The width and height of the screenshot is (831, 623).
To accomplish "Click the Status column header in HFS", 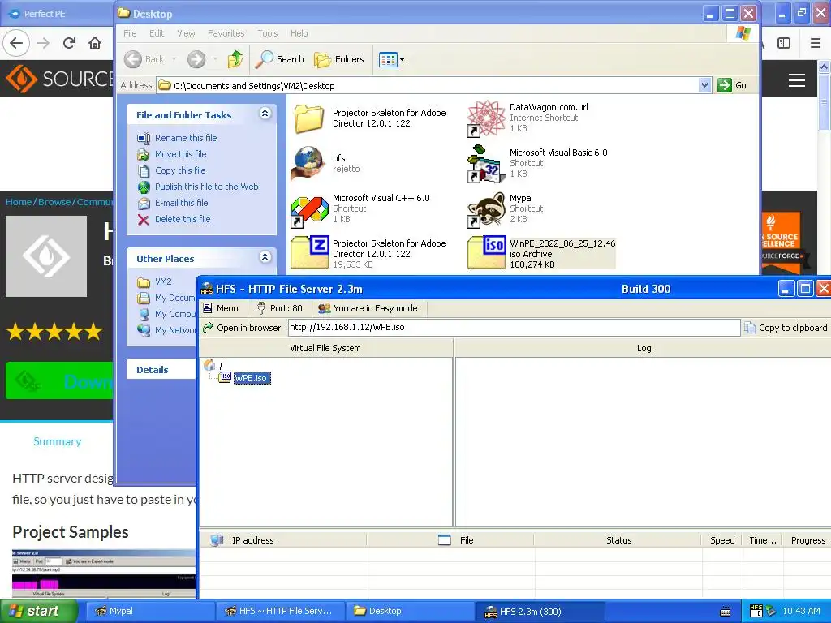I will click(618, 540).
